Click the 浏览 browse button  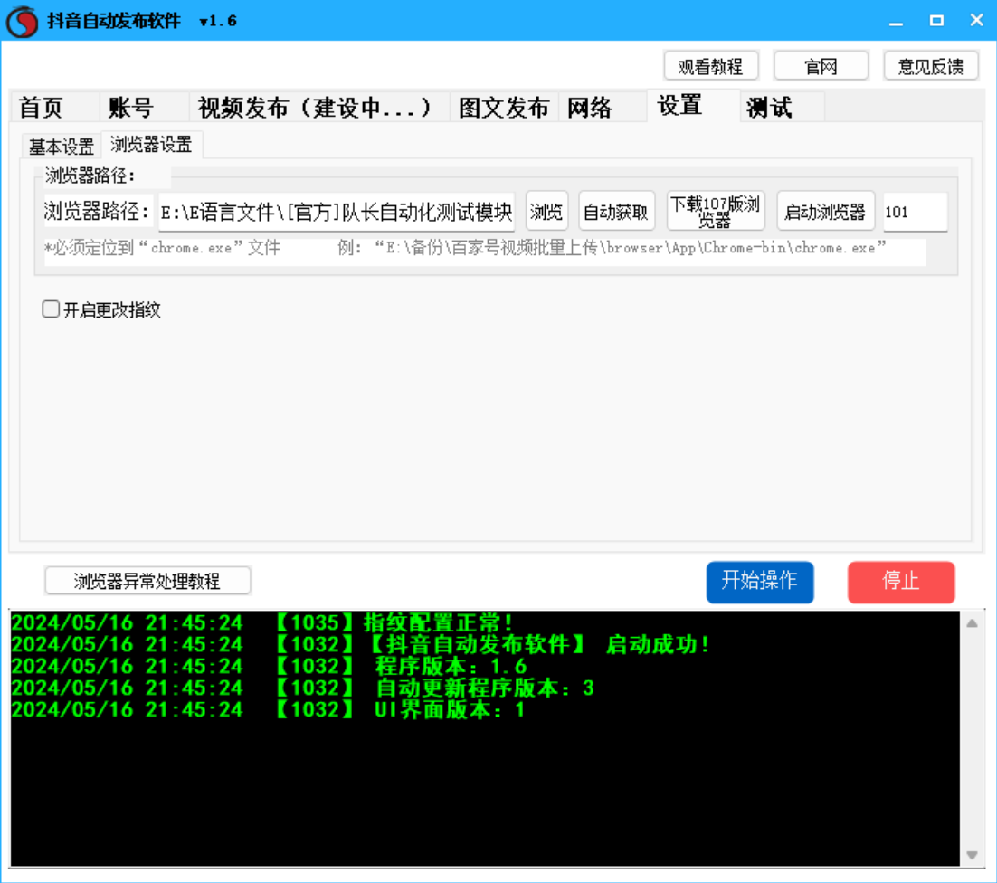pos(546,212)
